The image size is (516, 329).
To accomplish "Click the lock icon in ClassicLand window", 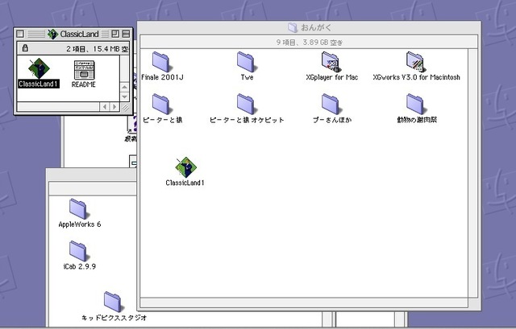I will pyautogui.click(x=25, y=48).
